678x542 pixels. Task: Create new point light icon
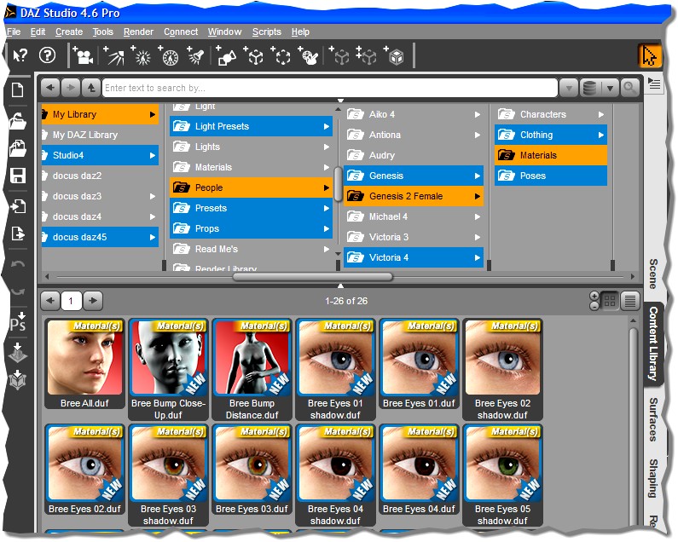[142, 55]
